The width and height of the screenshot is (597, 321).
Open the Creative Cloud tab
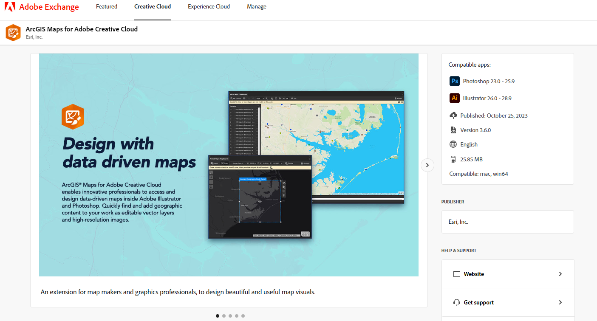point(153,7)
